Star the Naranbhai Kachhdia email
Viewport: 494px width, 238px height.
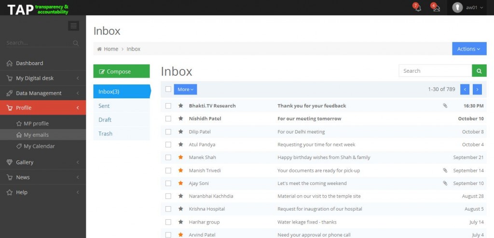(x=180, y=196)
